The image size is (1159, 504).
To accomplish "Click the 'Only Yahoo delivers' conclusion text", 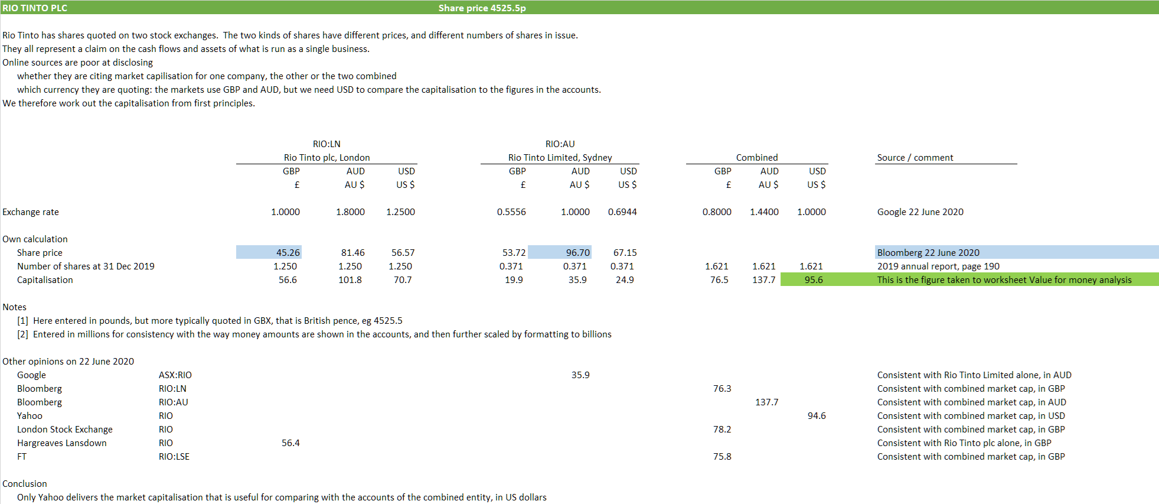I will [x=282, y=497].
